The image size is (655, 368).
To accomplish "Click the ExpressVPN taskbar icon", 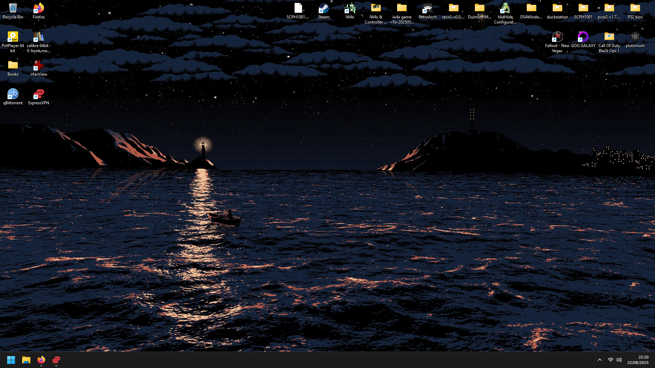I will tap(56, 360).
